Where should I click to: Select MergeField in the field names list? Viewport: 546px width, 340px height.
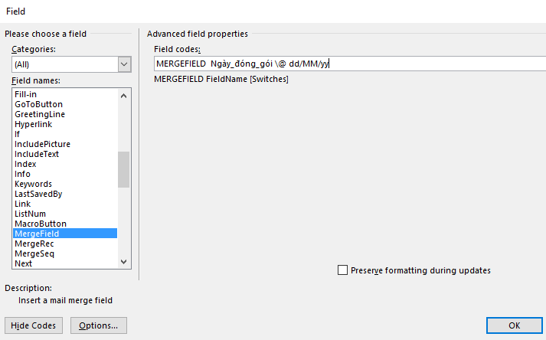click(65, 234)
